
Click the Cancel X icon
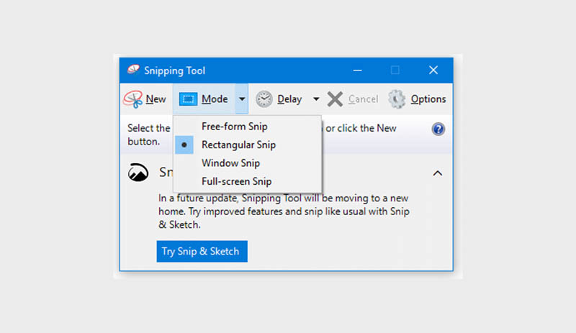[x=335, y=99]
